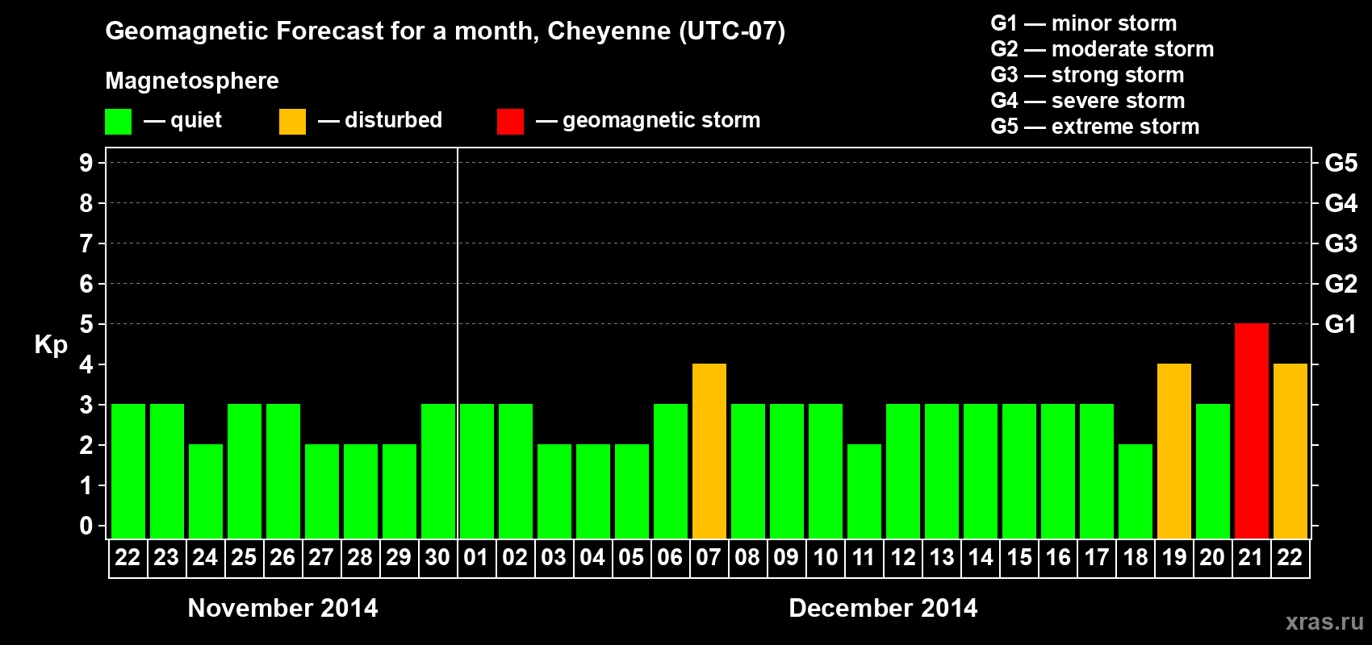Click the G1 label on right axis

tap(1341, 324)
